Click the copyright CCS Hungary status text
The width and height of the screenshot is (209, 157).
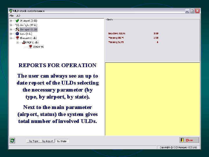178,147
